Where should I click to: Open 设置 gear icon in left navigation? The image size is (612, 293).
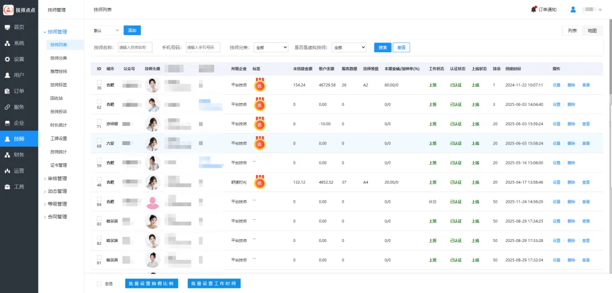coord(7,59)
